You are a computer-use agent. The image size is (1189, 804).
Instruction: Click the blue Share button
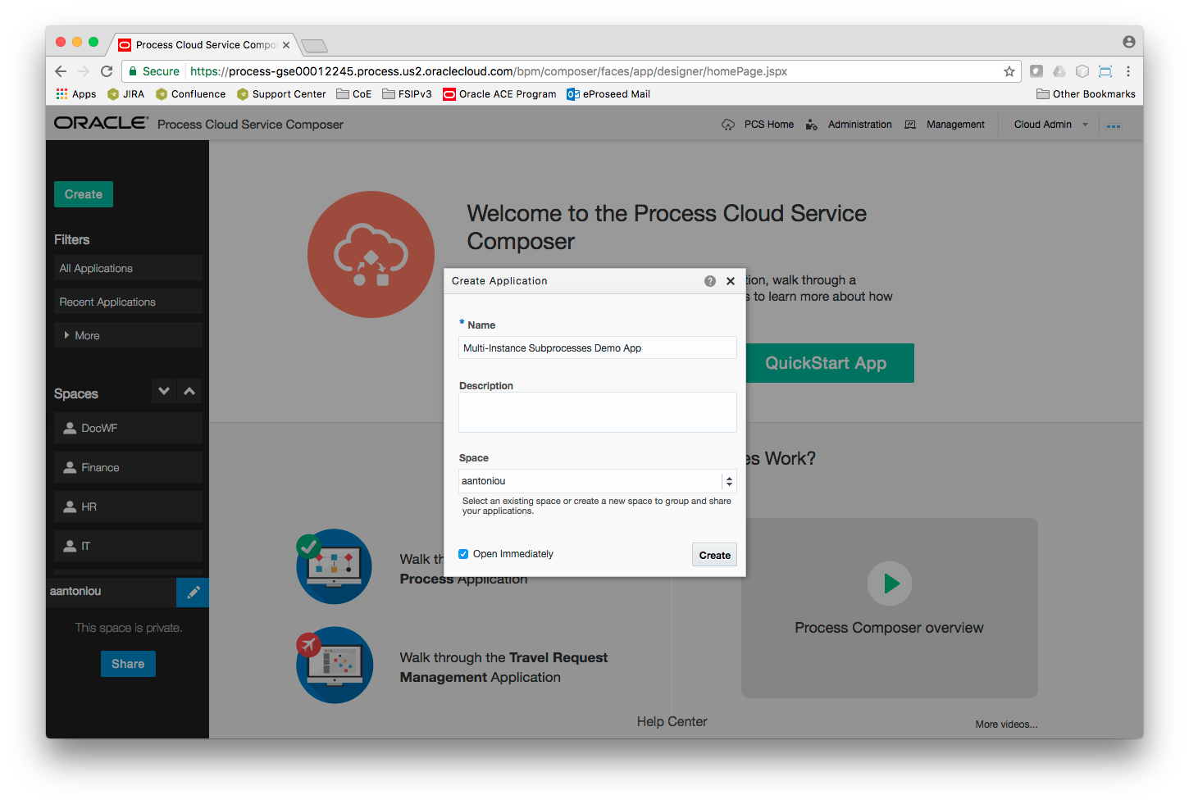tap(128, 664)
